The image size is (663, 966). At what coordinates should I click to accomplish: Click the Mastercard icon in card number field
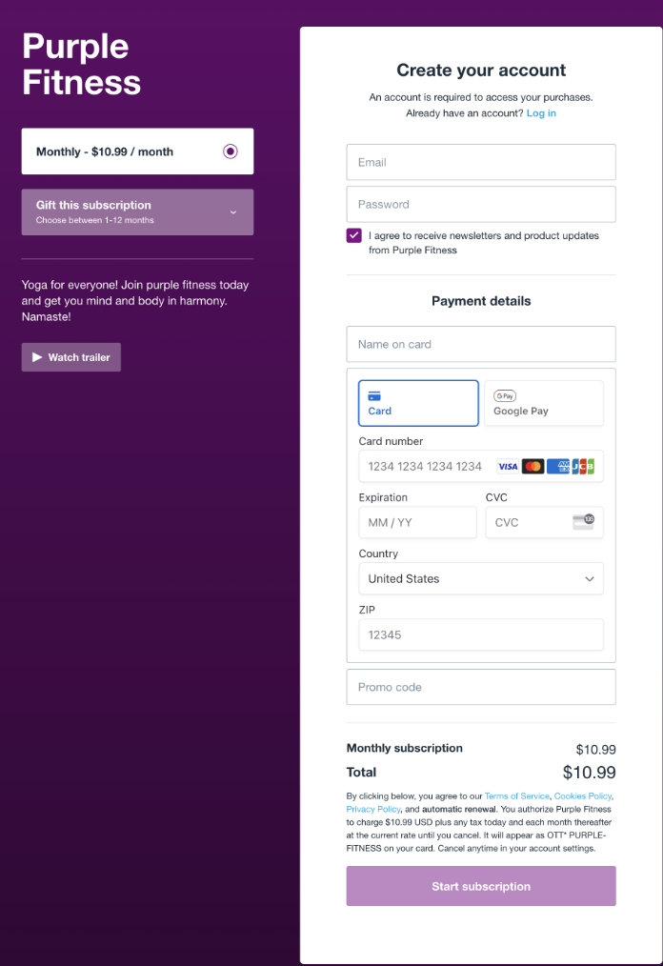(532, 467)
